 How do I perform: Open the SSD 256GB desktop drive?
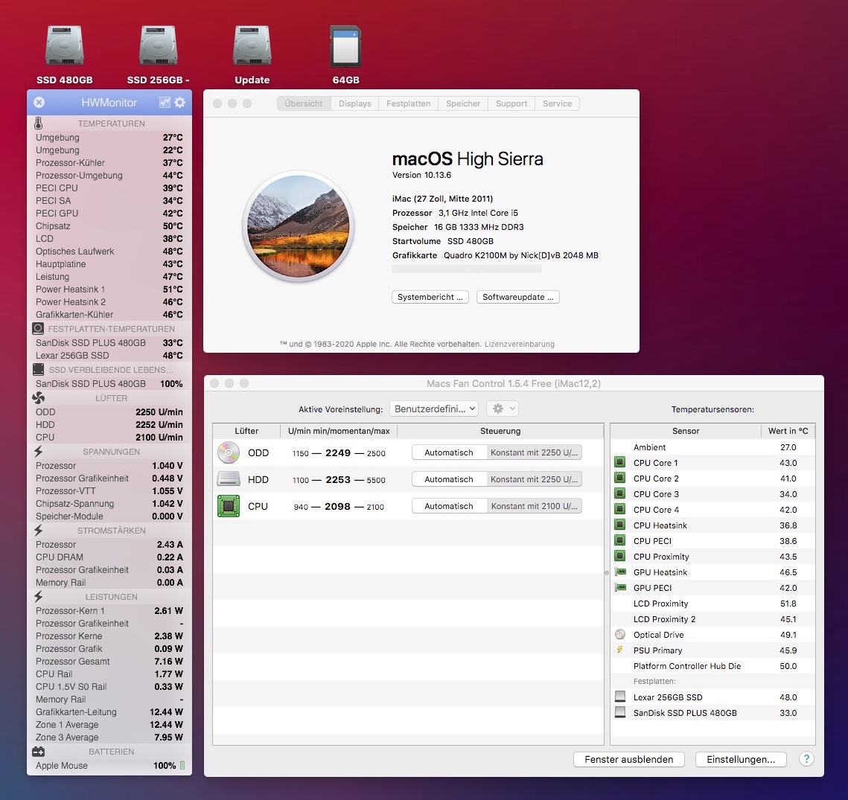158,45
